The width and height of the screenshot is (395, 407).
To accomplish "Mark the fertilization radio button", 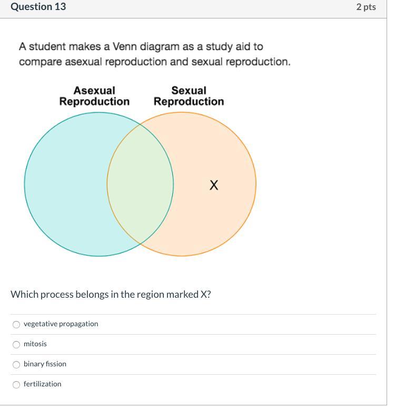I will 16,385.
